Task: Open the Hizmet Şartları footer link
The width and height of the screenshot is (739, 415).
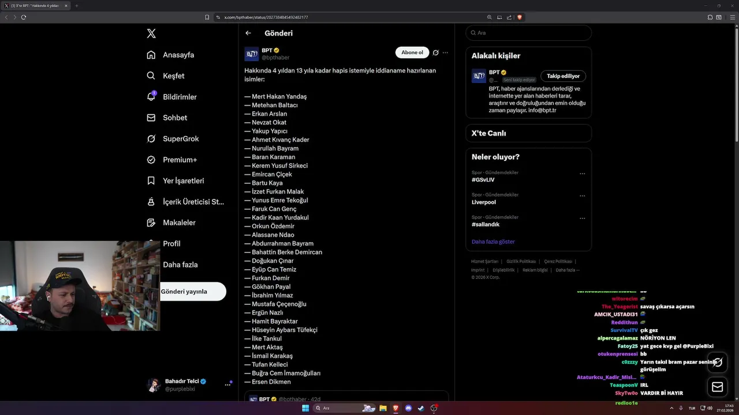Action: tap(484, 262)
